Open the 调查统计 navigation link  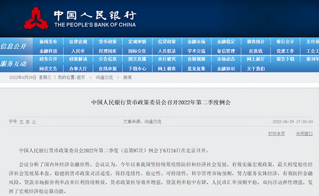click(256, 42)
